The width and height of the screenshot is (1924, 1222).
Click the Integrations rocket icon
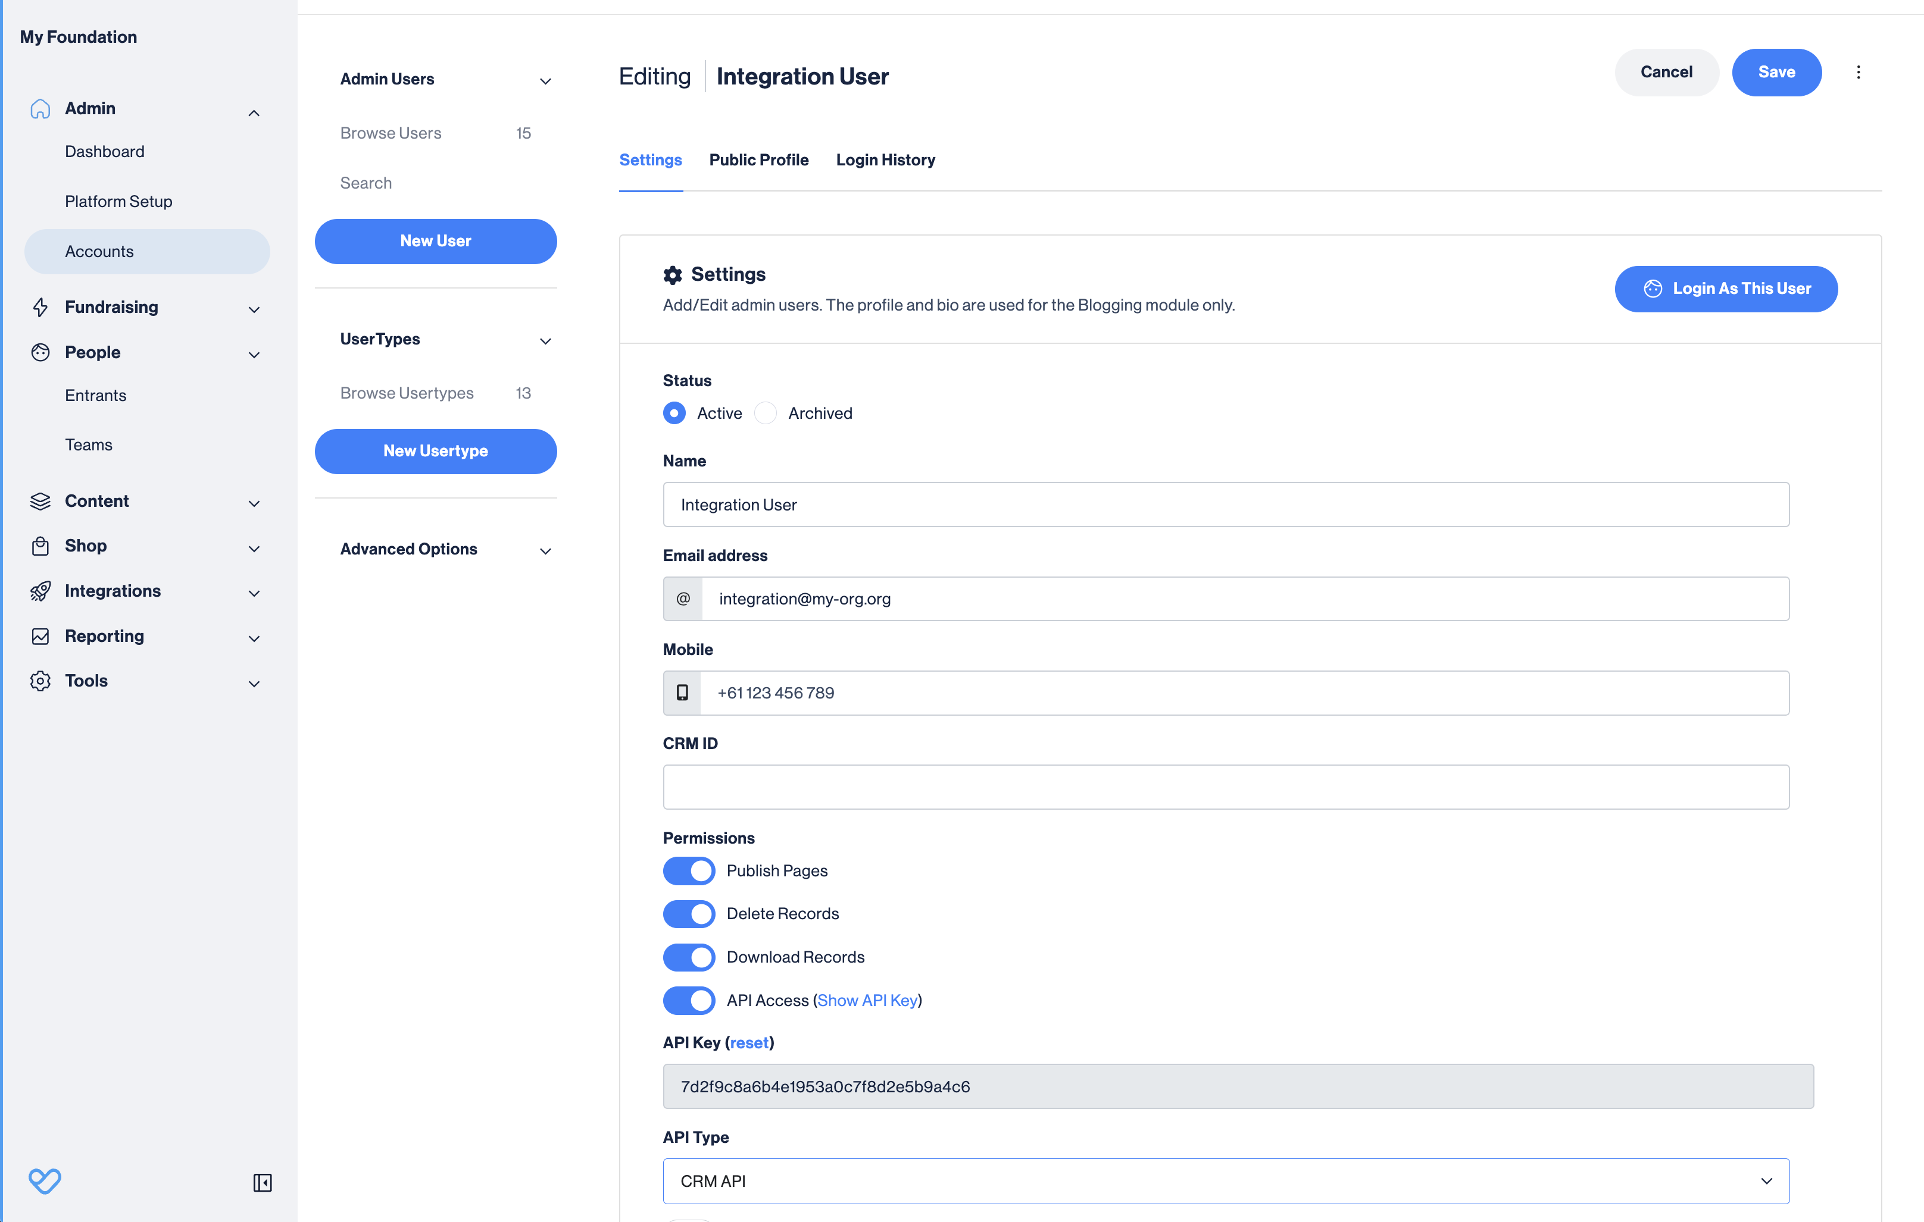click(x=40, y=591)
